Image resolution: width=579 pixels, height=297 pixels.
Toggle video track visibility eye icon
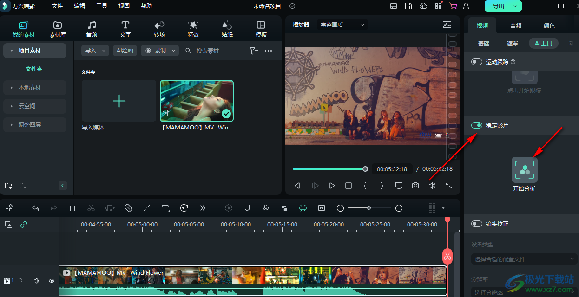[x=52, y=281]
